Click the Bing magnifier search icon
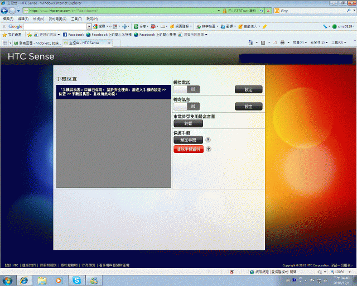 (349, 11)
